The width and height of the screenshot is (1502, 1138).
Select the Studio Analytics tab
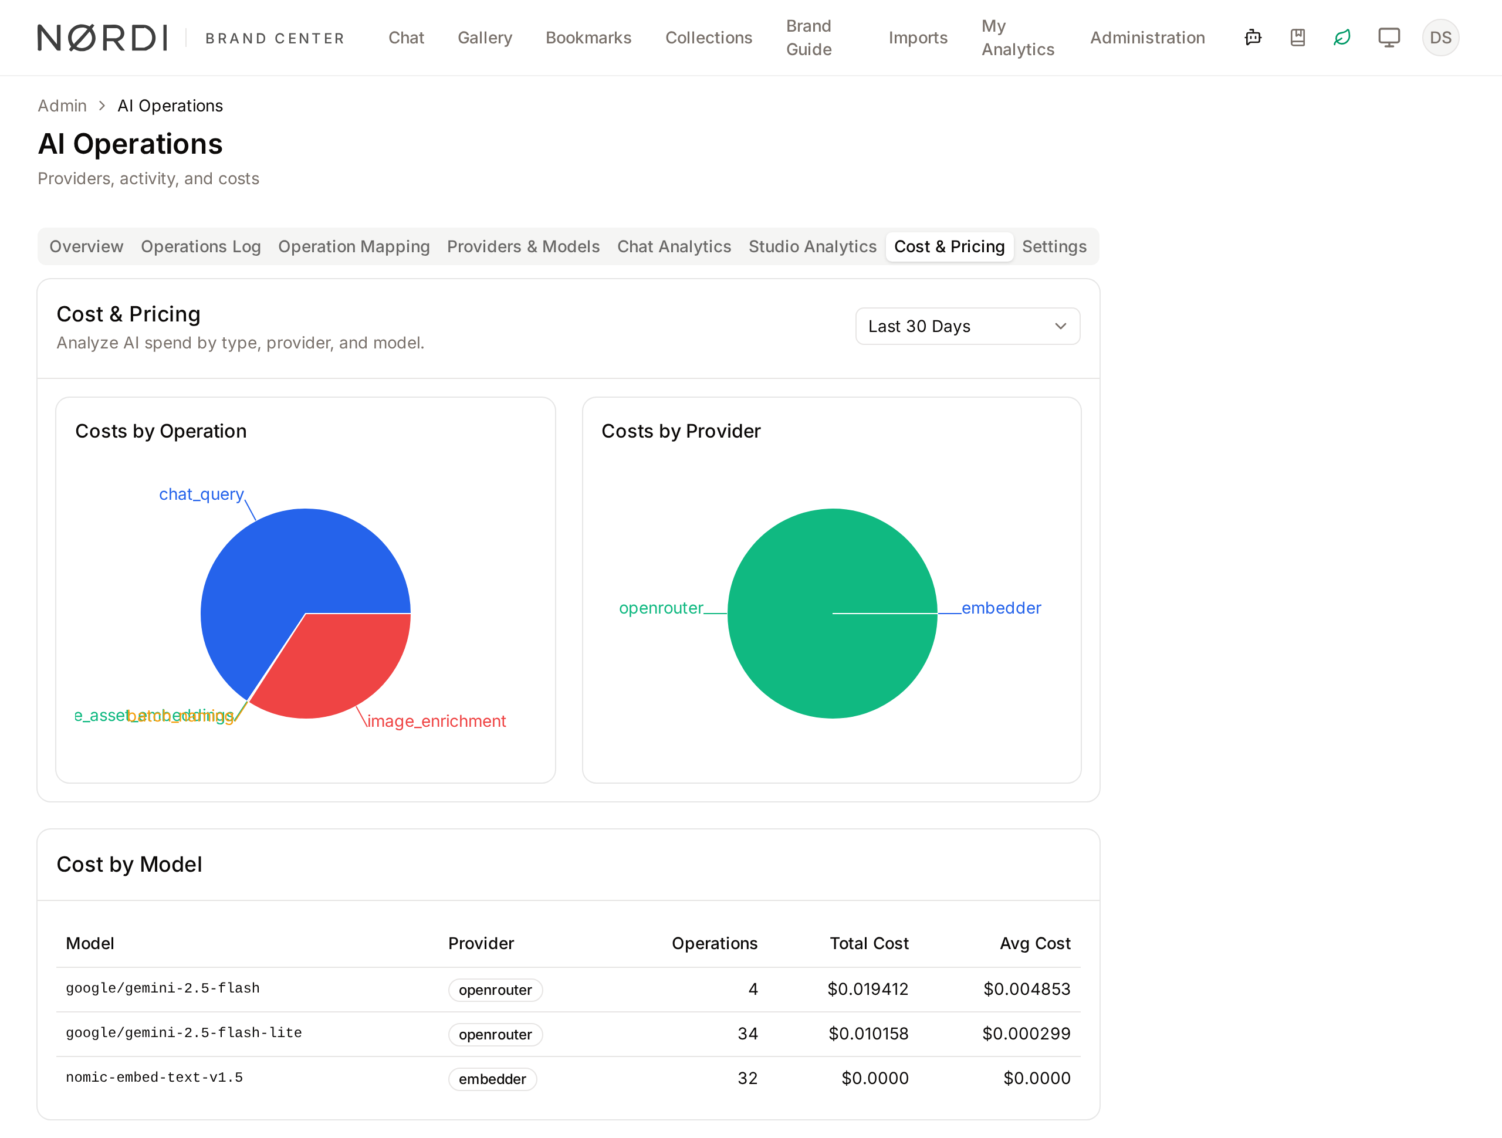click(813, 246)
